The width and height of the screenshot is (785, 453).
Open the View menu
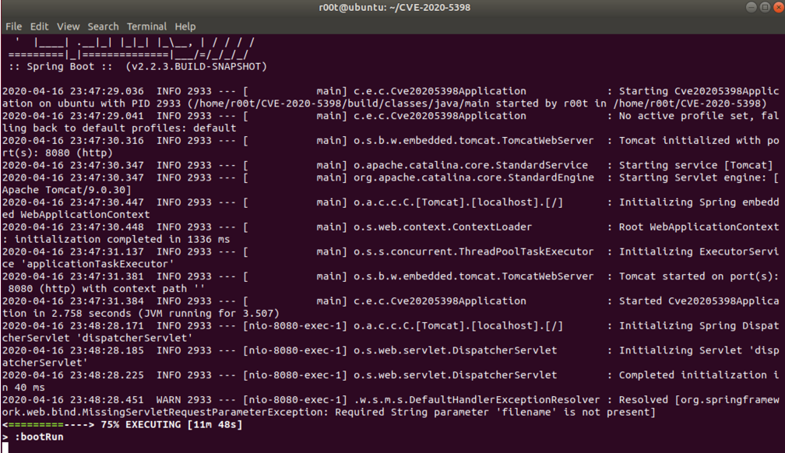coord(68,26)
